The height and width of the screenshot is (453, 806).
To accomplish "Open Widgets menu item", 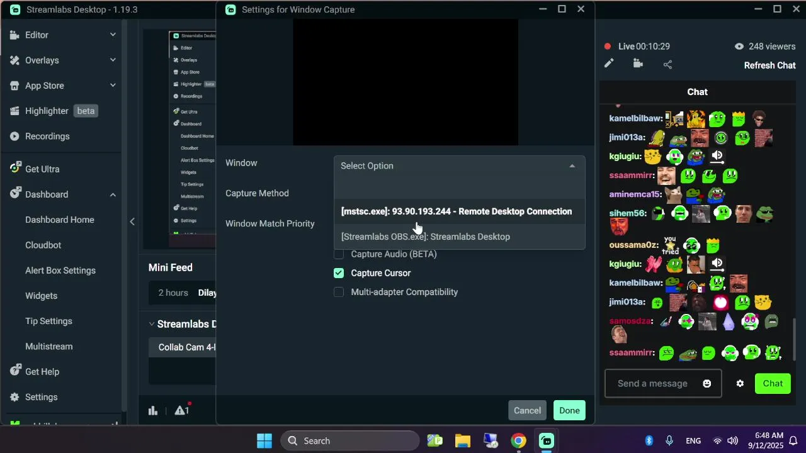I will (x=41, y=296).
